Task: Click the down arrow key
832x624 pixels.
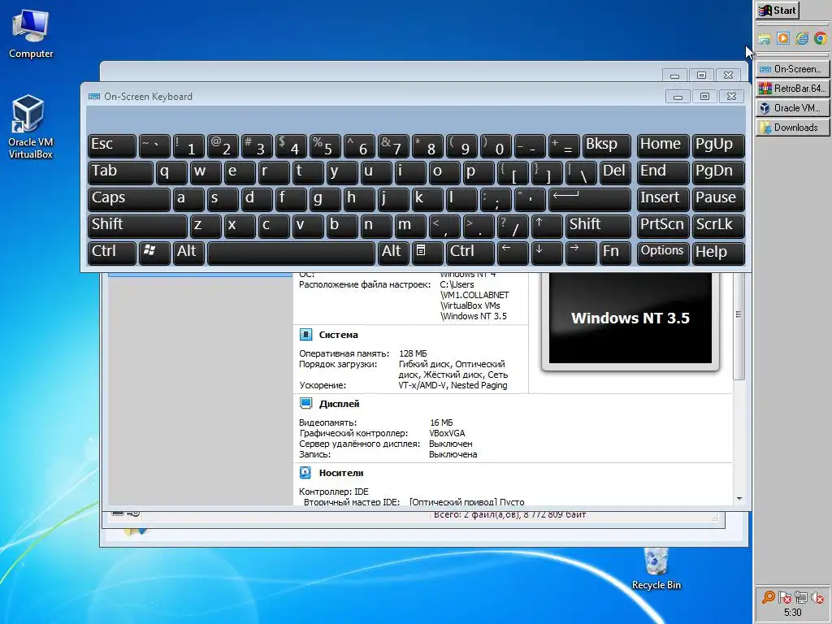Action: (x=547, y=253)
